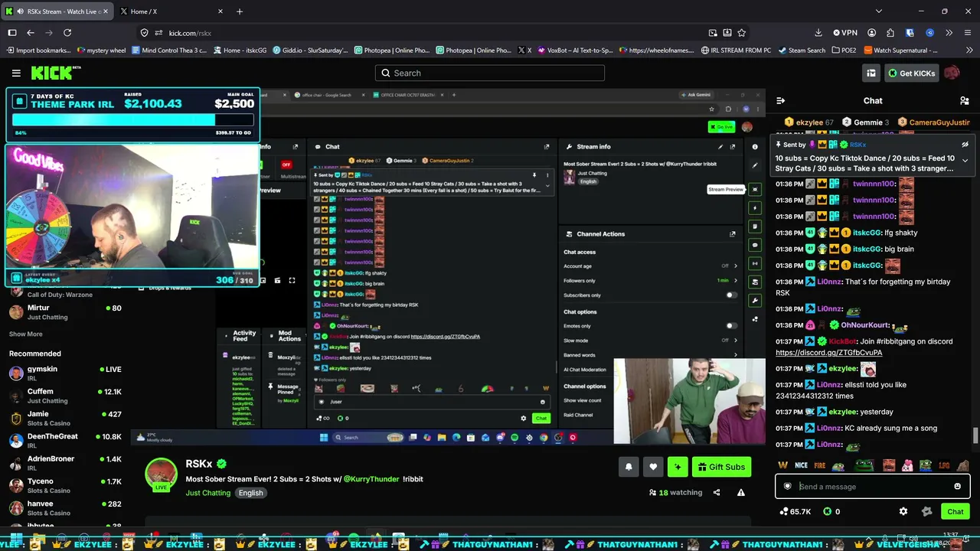Open the discord.gg link in chat
Viewport: 980px width, 551px height.
tap(828, 353)
